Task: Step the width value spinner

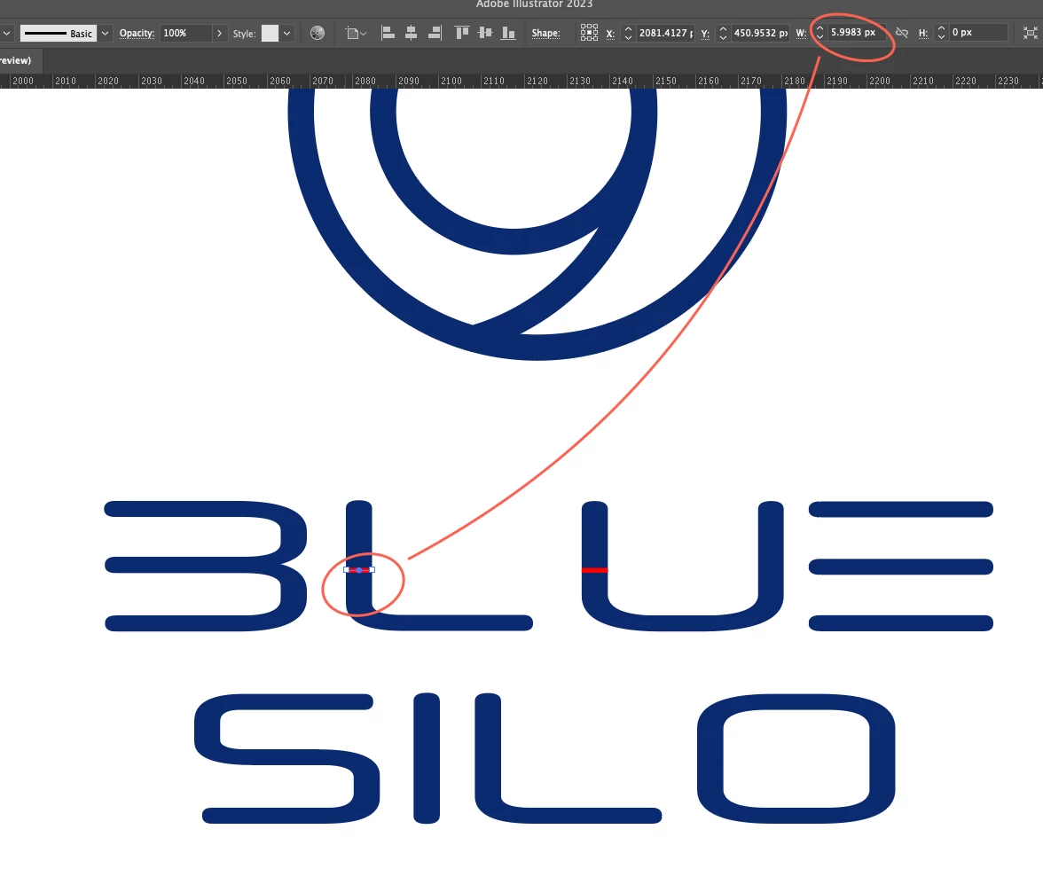Action: [819, 34]
